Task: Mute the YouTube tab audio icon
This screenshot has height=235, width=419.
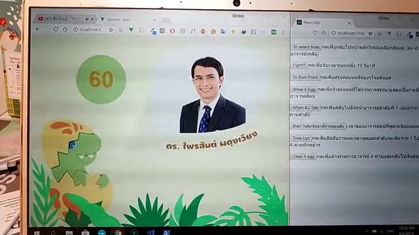Action: pyautogui.click(x=87, y=19)
